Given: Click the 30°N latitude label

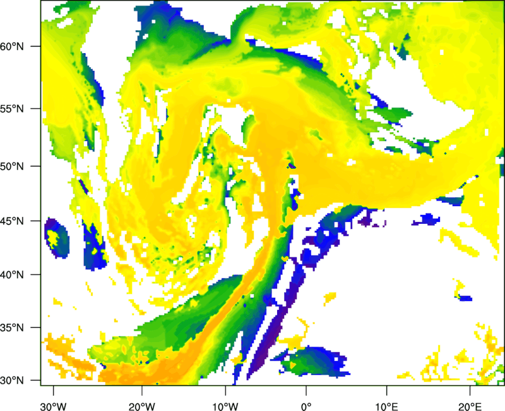Looking at the screenshot, I should click(x=12, y=381).
